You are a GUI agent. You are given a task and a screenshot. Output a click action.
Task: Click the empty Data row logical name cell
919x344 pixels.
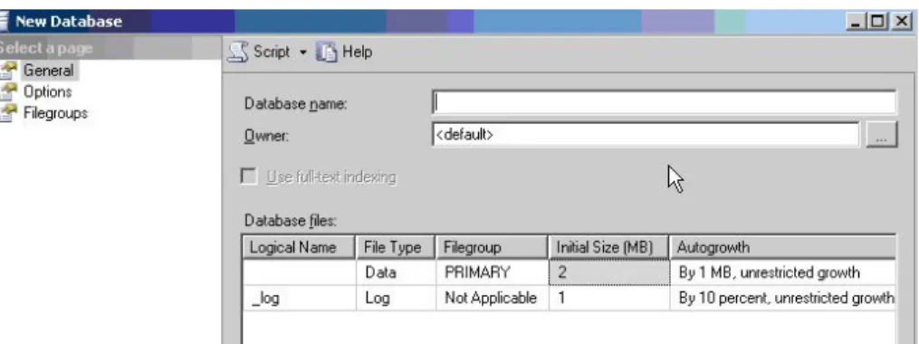[x=299, y=272]
